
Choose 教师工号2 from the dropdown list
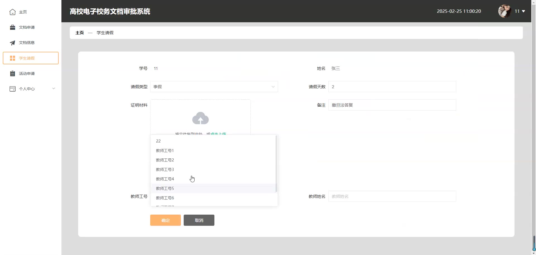[214, 160]
